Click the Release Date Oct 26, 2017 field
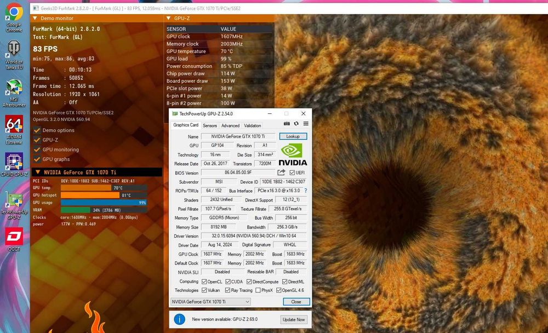 click(215, 164)
